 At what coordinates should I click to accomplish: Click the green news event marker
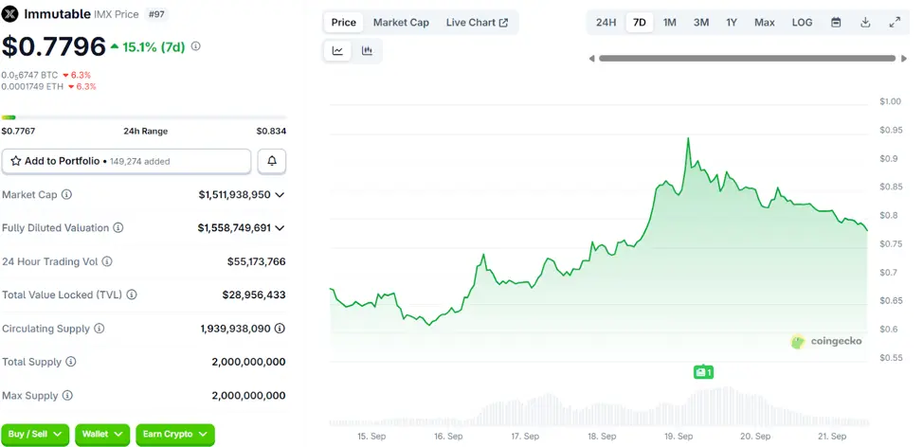coord(702,372)
